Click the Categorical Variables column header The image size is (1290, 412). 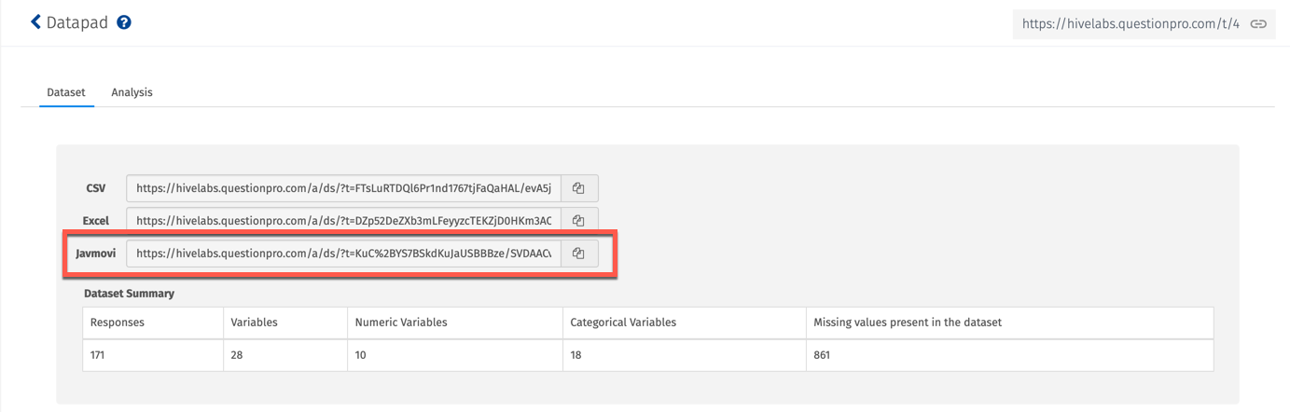pyautogui.click(x=622, y=323)
